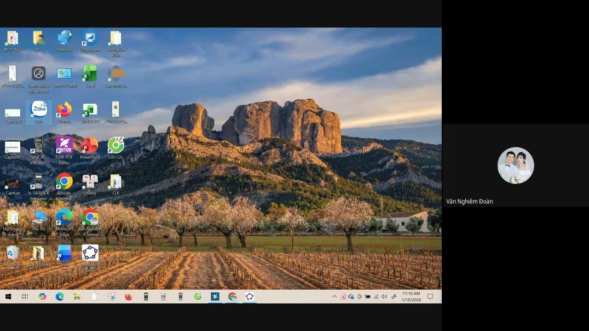Open the Recycle Bin

[x=13, y=256]
